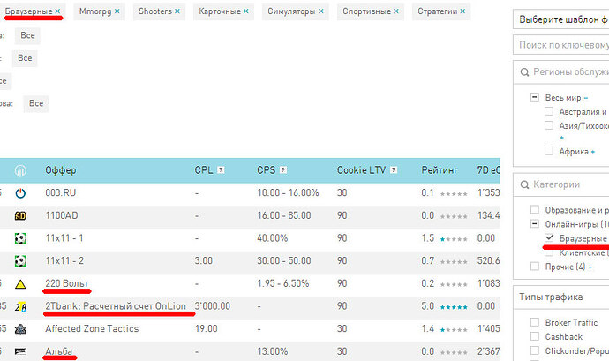Open the 2Tbank: Расчетный счет OnLion link
Screen dimensions: 609x361
click(116, 306)
